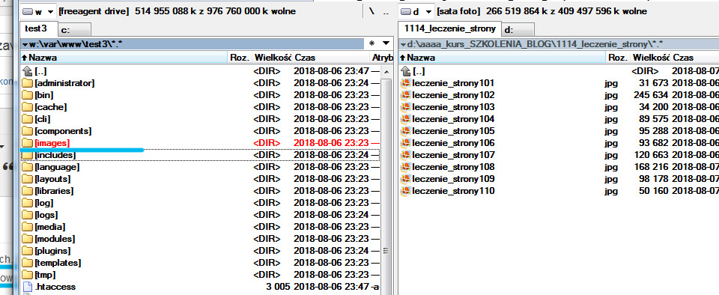Viewport: 719px width, 295px height.
Task: Switch to the right panel 'd:' tab
Action: [x=518, y=30]
